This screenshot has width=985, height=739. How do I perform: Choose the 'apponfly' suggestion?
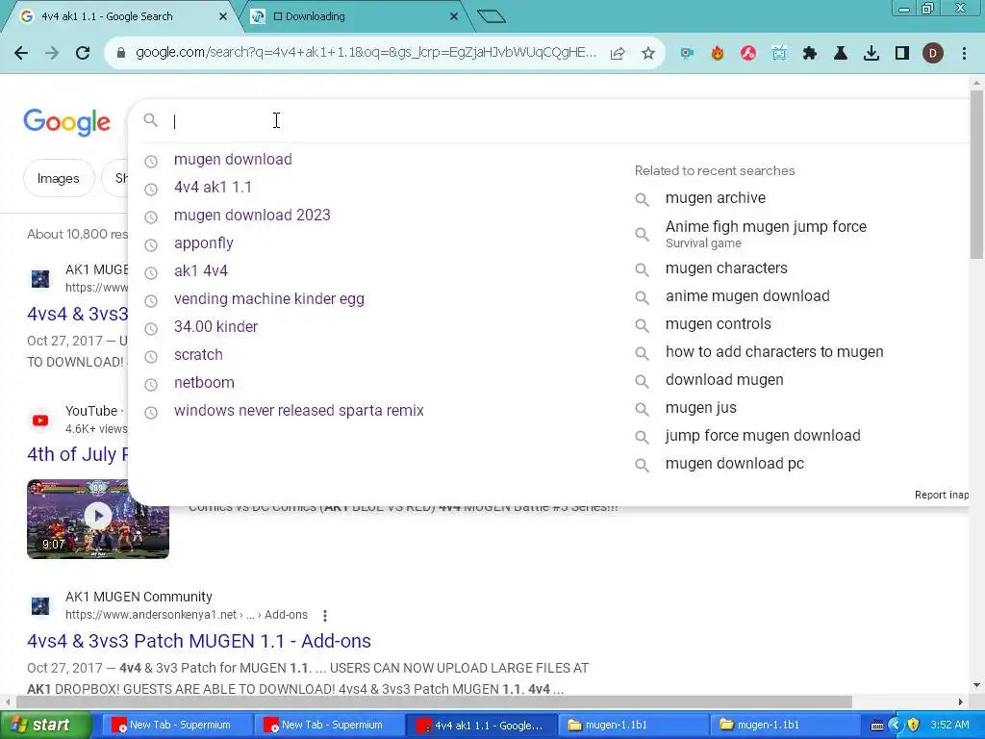click(x=204, y=243)
